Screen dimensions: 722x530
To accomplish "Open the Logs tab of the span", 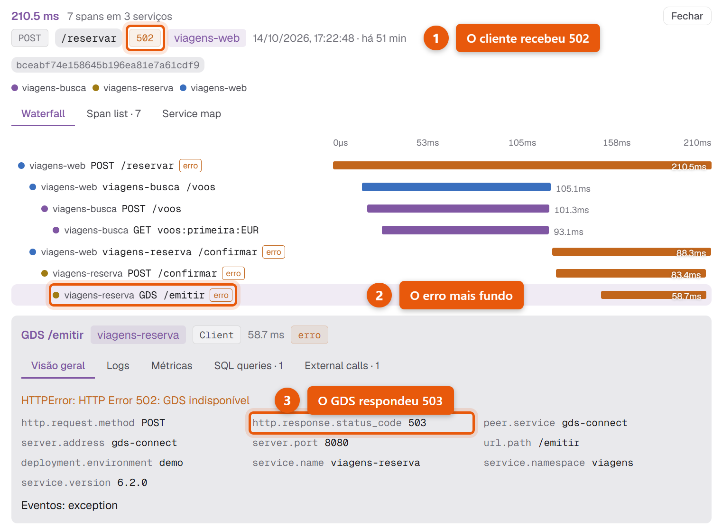I will 118,366.
